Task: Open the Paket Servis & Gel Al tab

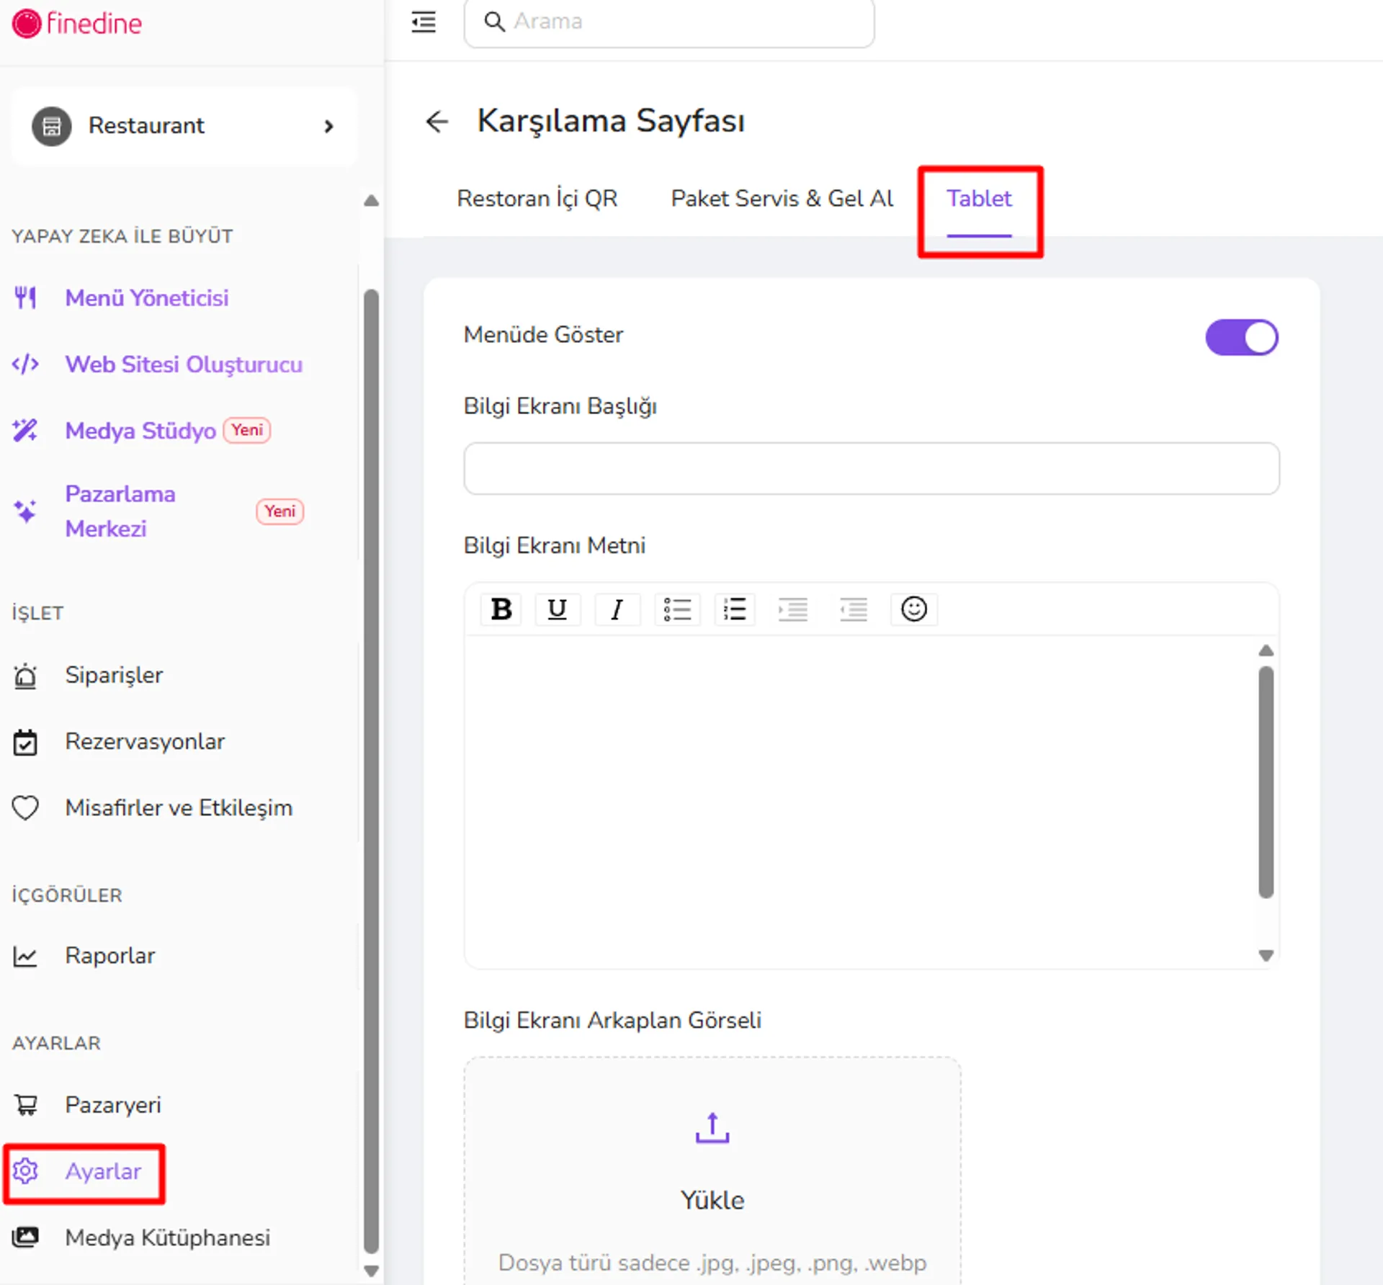Action: [782, 198]
